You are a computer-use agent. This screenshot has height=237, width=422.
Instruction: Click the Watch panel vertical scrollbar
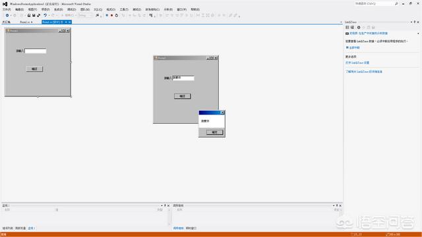[169, 217]
